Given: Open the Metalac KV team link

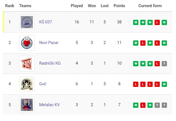Looking at the screenshot, I should pyautogui.click(x=49, y=105).
